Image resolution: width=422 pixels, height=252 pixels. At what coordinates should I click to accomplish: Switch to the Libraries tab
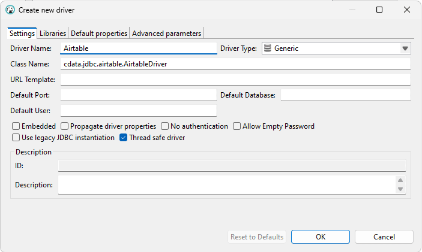[53, 34]
